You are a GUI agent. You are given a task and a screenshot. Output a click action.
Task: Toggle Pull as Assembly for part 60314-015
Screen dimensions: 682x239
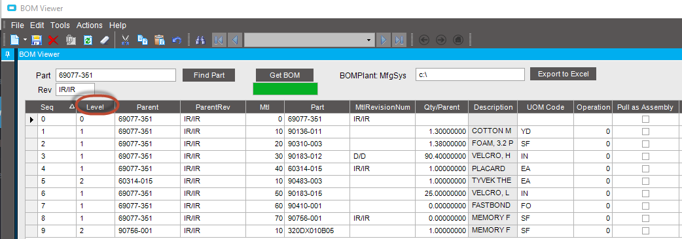[x=645, y=168]
